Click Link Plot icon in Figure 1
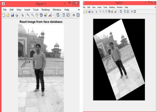Screen dimensions: 157x112 [58, 15]
